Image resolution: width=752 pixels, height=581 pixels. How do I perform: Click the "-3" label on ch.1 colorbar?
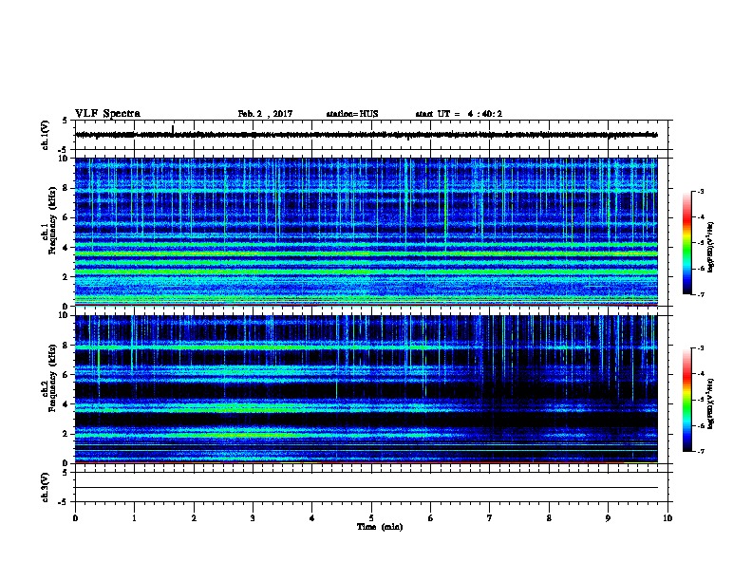point(701,191)
